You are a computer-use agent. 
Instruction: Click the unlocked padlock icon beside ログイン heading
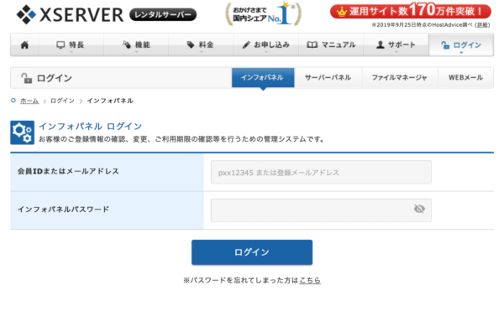pos(26,78)
